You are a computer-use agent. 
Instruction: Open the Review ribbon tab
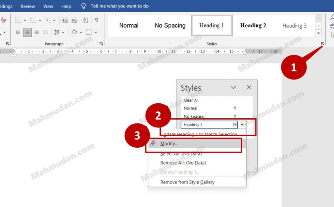[x=28, y=6]
